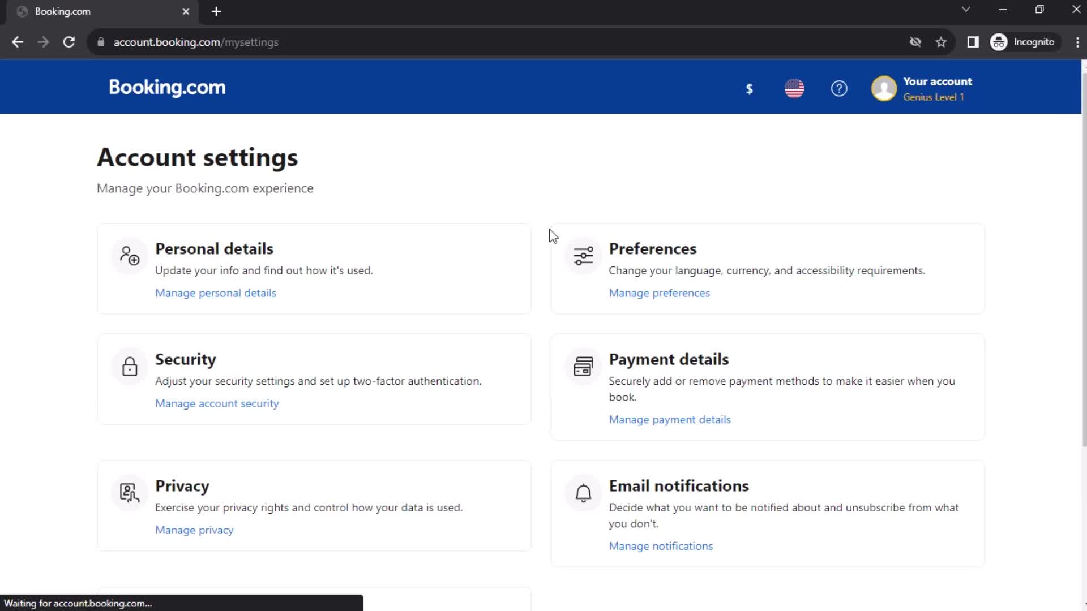Select the Booking.com browser tab

(102, 11)
